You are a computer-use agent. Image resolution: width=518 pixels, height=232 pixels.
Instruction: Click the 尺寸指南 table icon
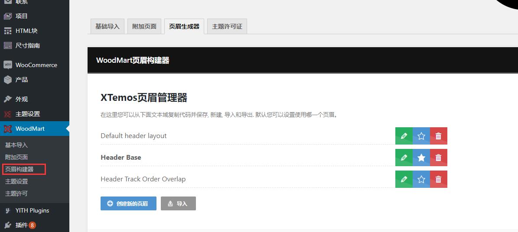coord(8,45)
